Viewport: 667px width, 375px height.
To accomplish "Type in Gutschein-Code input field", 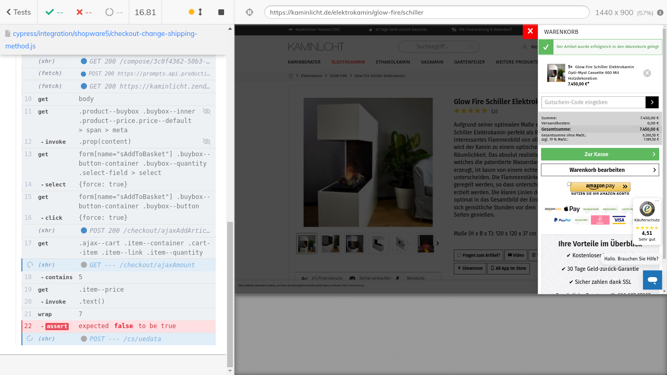I will point(593,102).
